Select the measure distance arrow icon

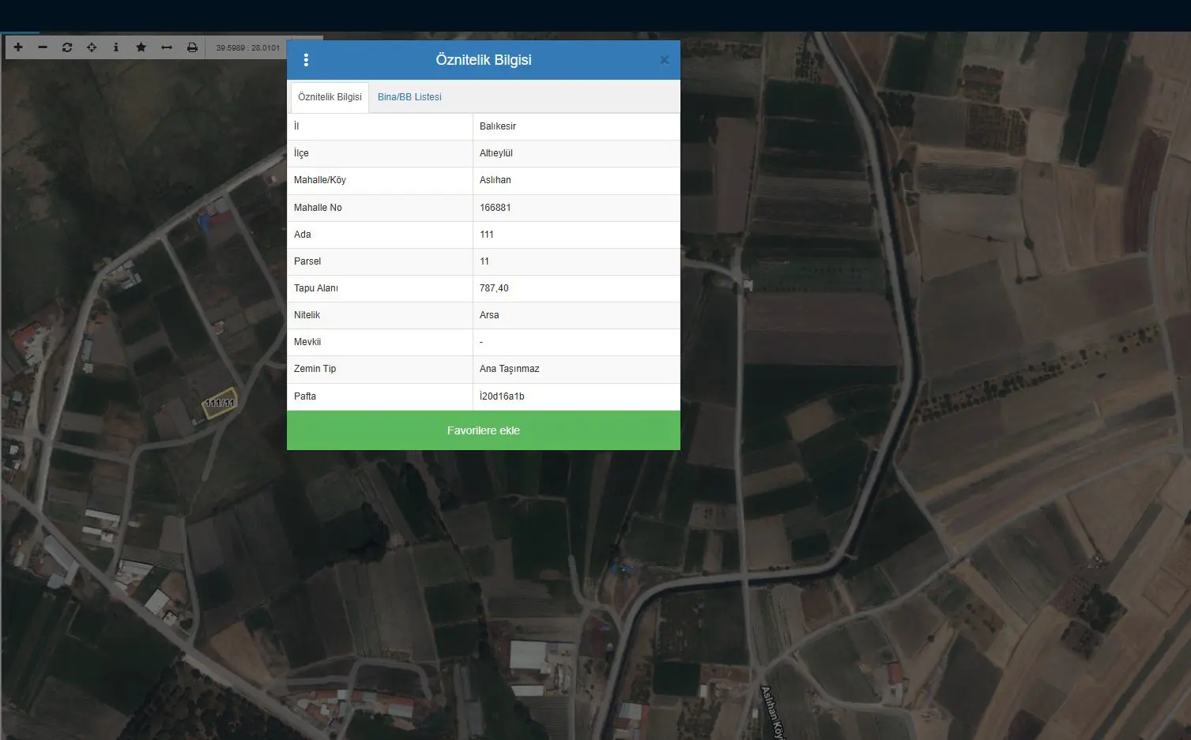pos(167,47)
